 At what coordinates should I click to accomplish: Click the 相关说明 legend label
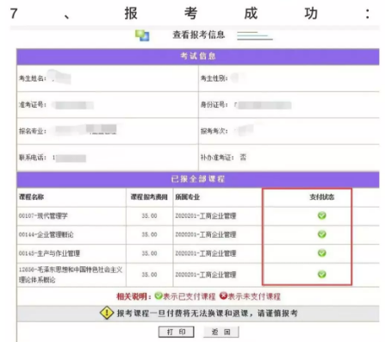[134, 296]
